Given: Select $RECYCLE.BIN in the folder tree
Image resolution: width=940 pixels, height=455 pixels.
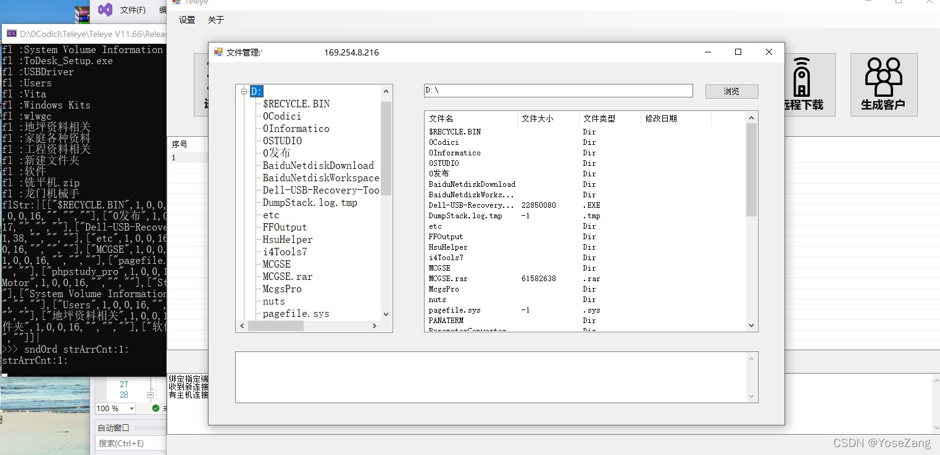Looking at the screenshot, I should click(x=296, y=104).
